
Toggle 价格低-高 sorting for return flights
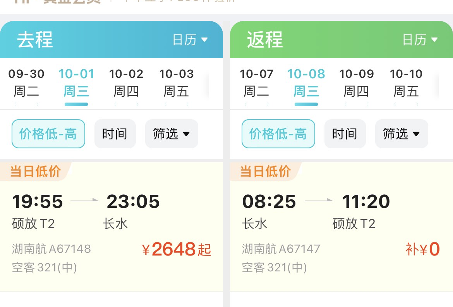[x=278, y=134]
